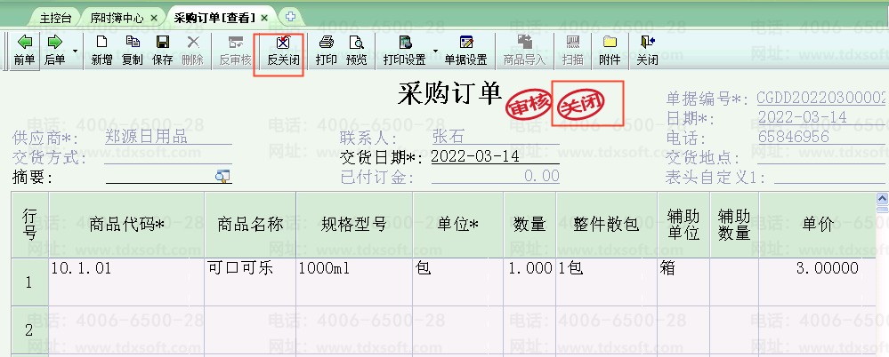The width and height of the screenshot is (889, 357).
Task: Click the 表头自定义1 input field
Action: (x=830, y=177)
